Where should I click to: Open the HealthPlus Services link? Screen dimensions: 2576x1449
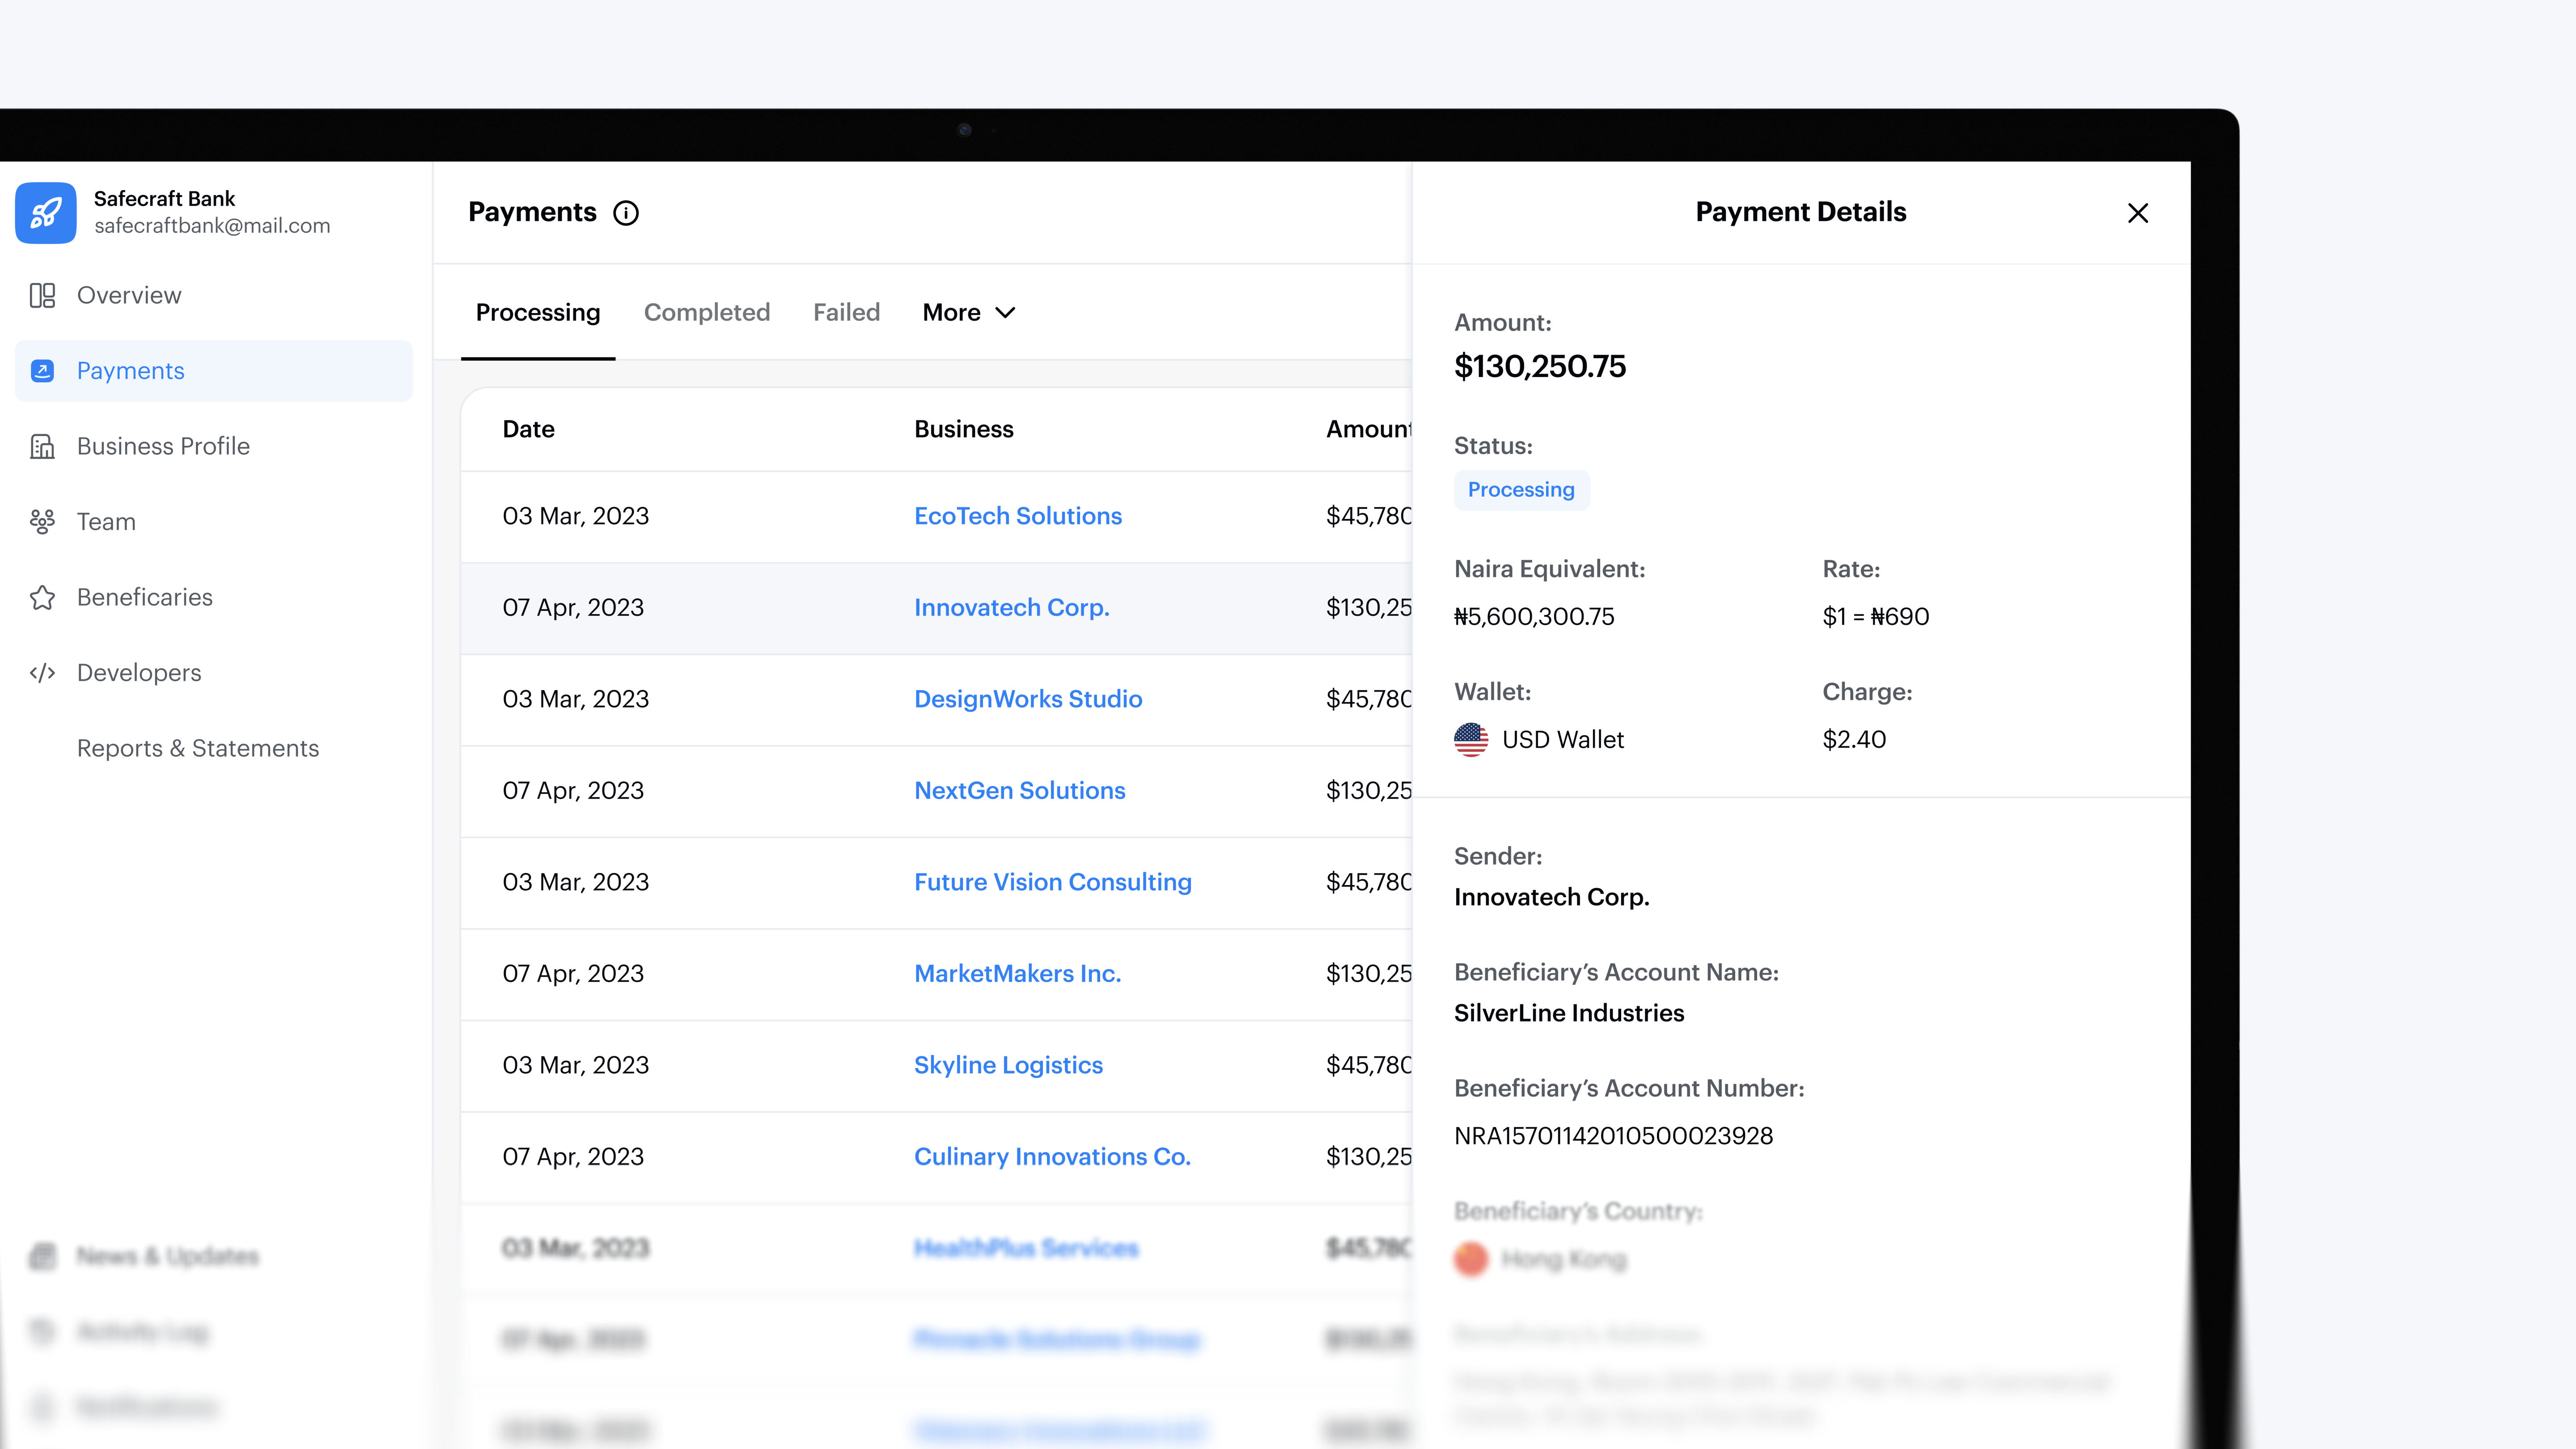1026,1248
